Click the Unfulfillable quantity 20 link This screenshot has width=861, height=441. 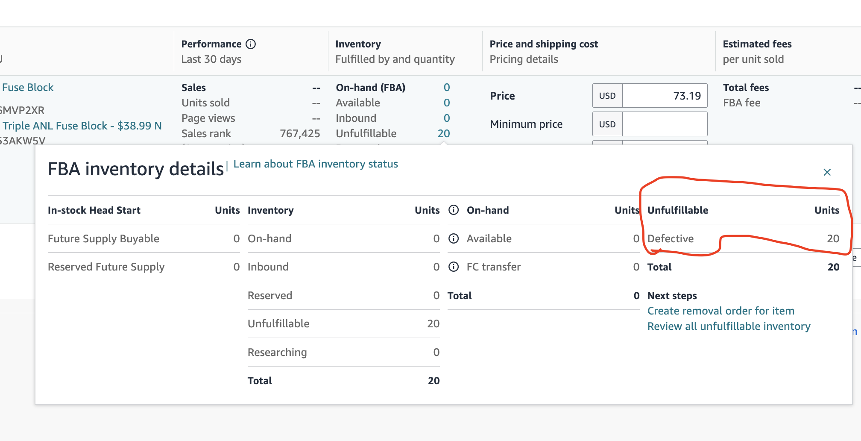(x=444, y=134)
